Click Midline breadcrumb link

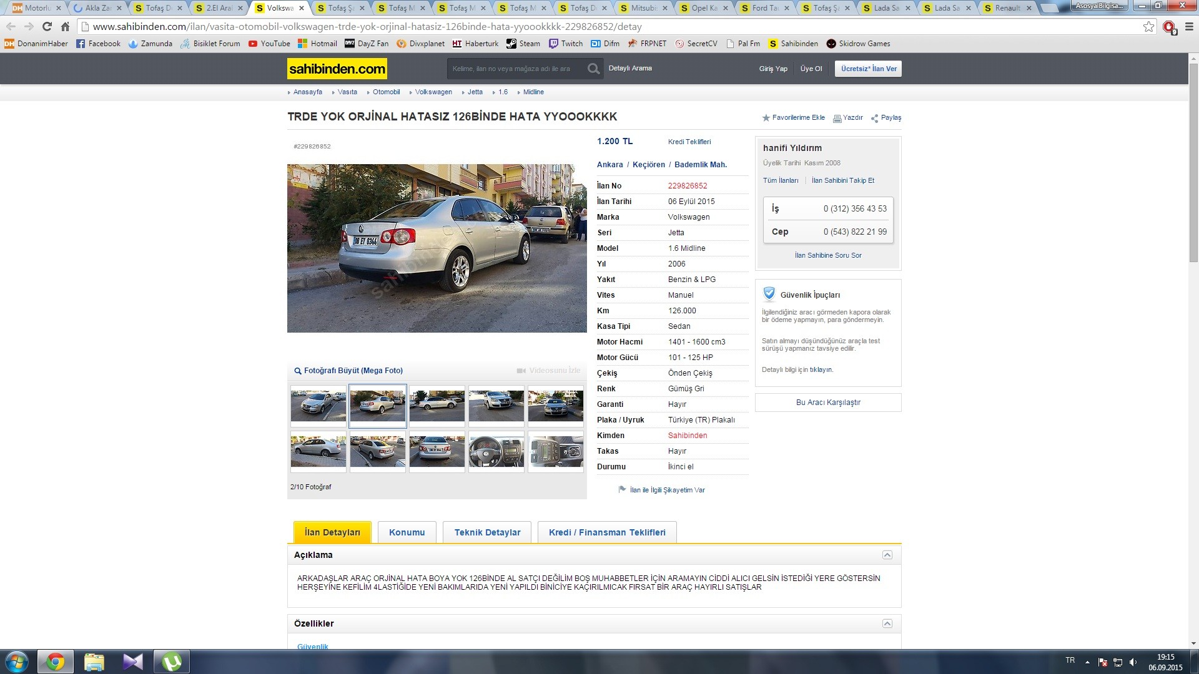(533, 92)
